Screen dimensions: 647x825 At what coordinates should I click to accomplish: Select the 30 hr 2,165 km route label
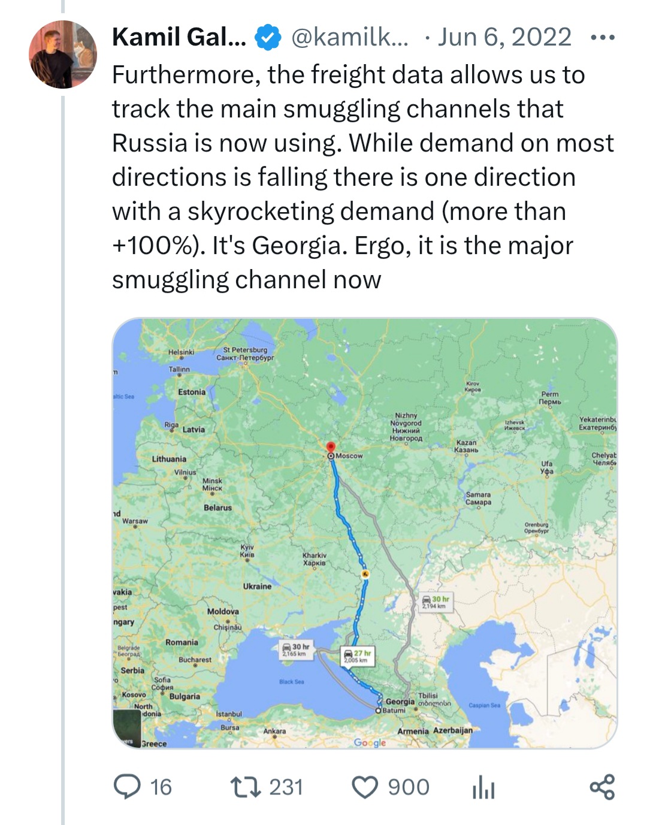pyautogui.click(x=296, y=649)
